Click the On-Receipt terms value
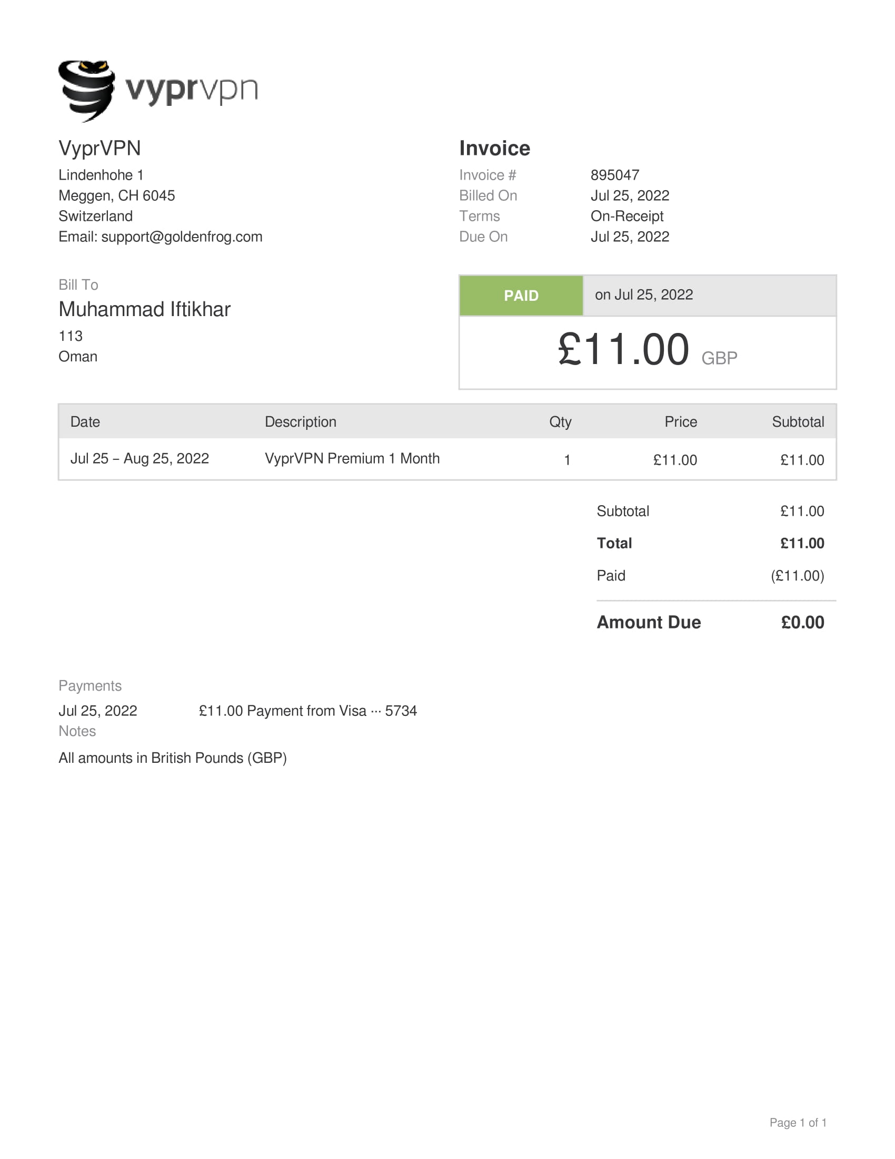 tap(626, 216)
